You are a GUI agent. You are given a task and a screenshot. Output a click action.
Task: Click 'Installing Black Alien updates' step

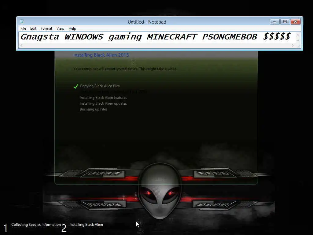(x=103, y=103)
